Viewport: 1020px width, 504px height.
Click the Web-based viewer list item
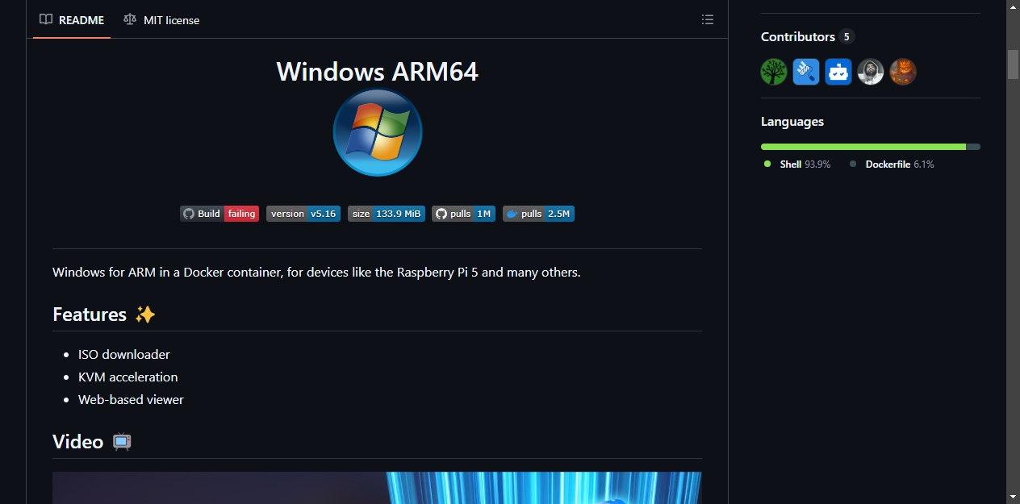[x=131, y=399]
